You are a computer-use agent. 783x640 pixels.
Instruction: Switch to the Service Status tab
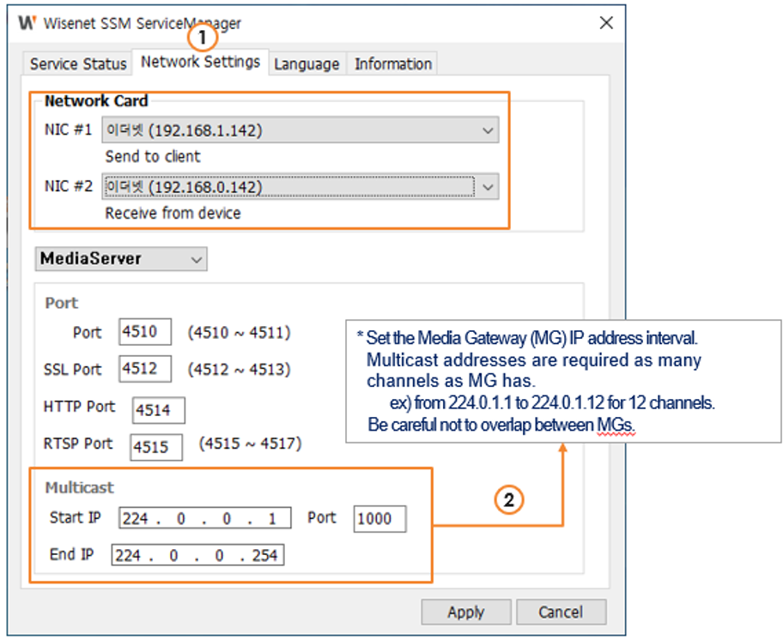(x=78, y=64)
